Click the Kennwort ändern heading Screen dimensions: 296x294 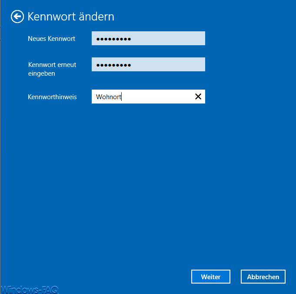71,17
